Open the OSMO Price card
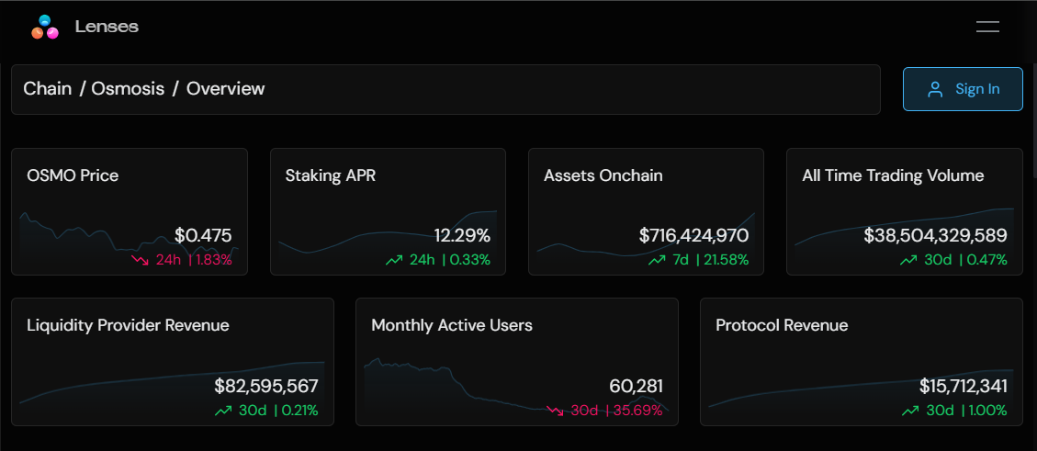The height and width of the screenshot is (451, 1037). coord(129,211)
